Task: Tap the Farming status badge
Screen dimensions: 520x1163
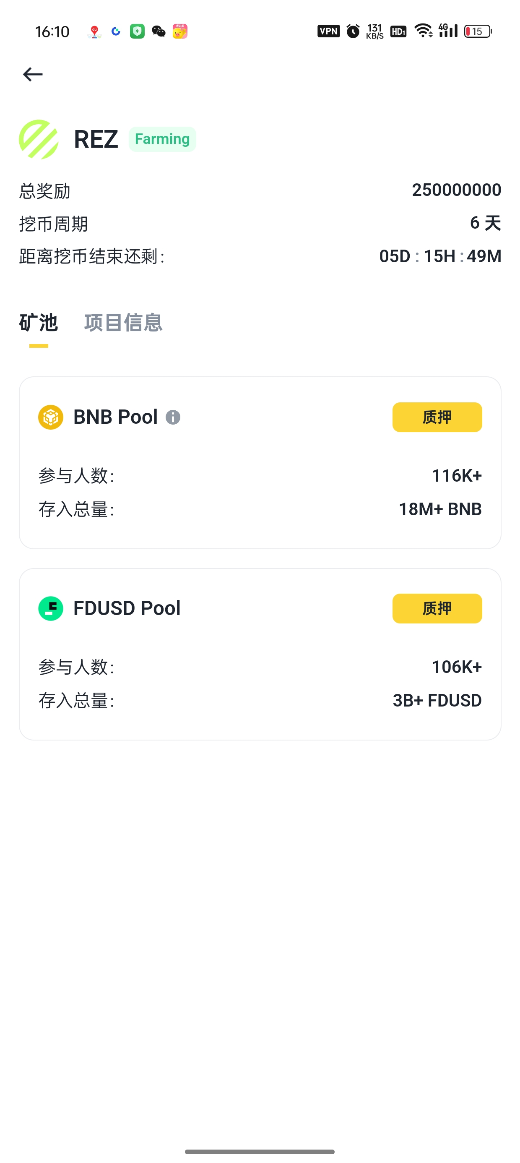Action: coord(162,139)
